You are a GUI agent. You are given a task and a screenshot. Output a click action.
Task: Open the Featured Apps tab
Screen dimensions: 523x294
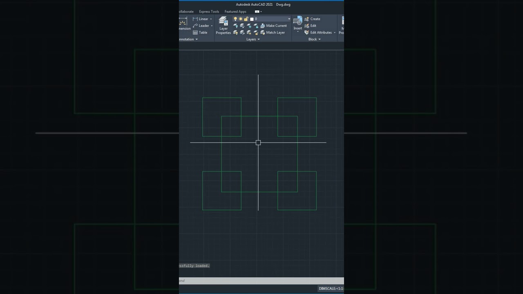(x=235, y=11)
